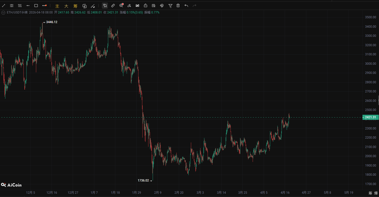Click the 1700.00 price axis label

click(x=370, y=184)
